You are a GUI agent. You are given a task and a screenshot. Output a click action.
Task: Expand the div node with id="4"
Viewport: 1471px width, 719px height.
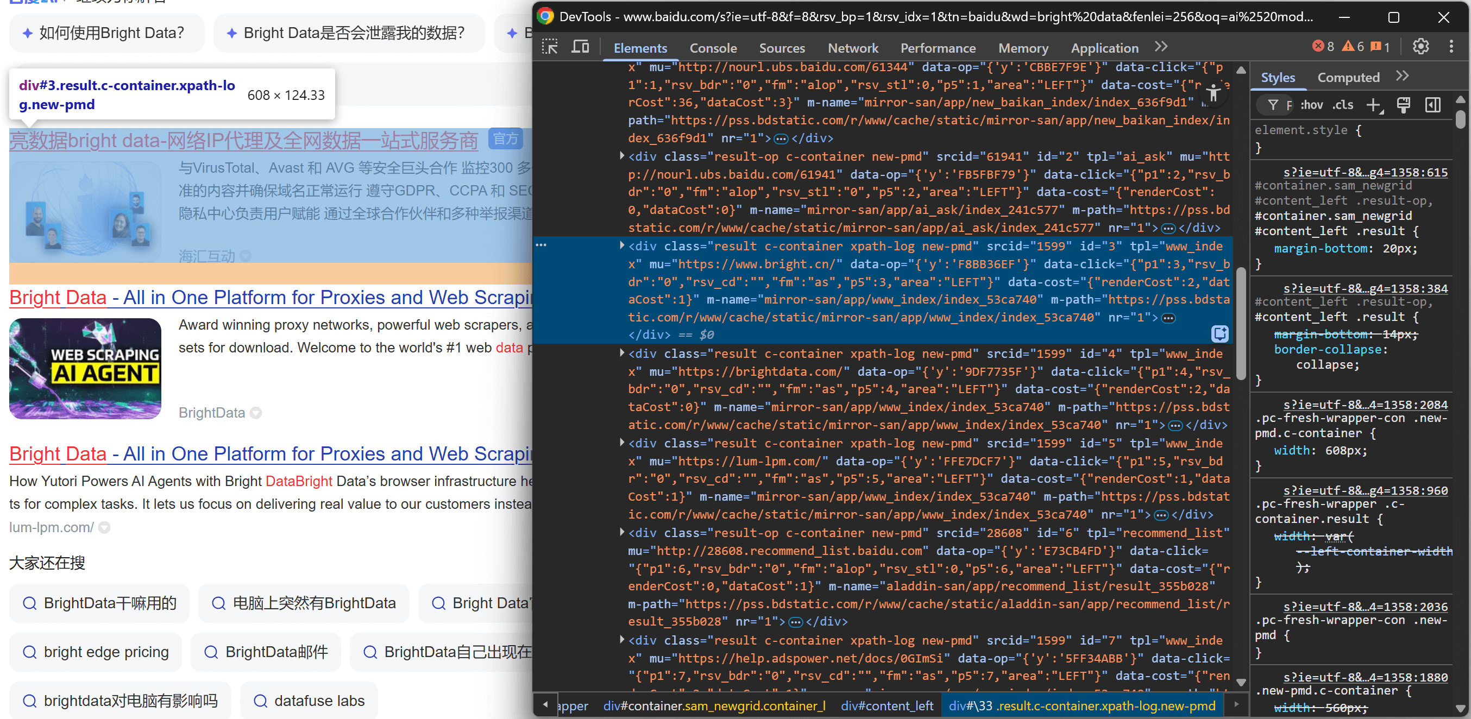coord(621,353)
